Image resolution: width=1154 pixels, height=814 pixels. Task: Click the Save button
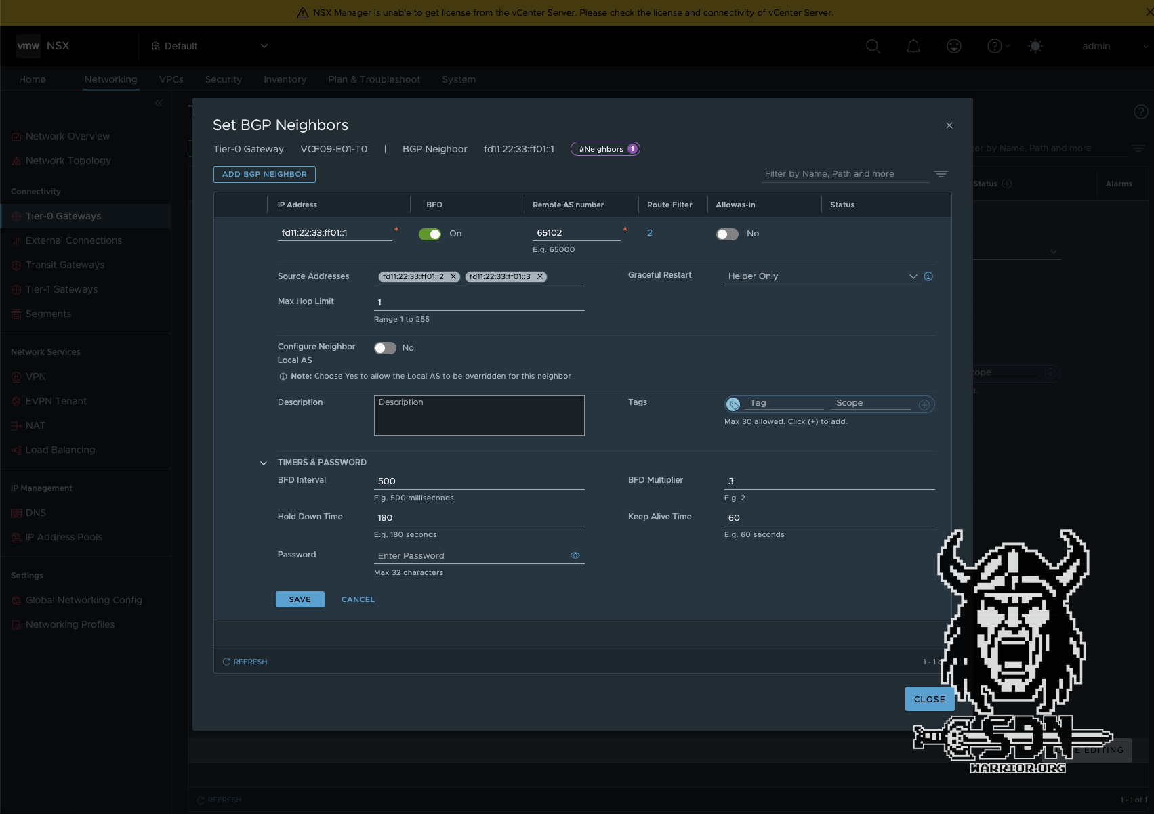[x=300, y=599]
